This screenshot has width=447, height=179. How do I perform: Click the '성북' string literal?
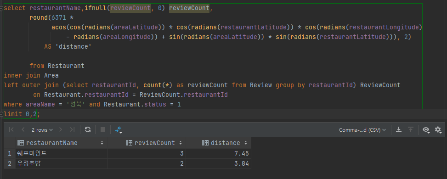click(75, 104)
